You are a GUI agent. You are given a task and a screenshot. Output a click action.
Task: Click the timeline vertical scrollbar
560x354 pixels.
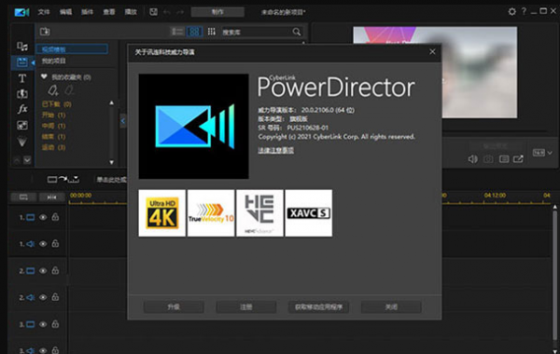[x=554, y=275]
